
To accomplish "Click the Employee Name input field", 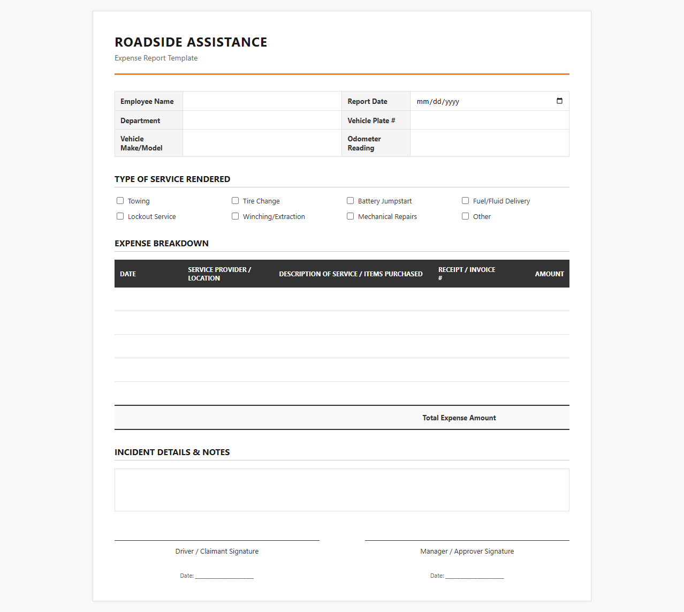I will [x=262, y=101].
